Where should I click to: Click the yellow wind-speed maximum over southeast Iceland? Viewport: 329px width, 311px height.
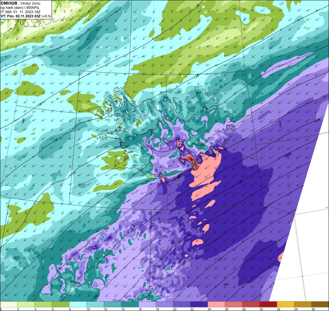193,161
